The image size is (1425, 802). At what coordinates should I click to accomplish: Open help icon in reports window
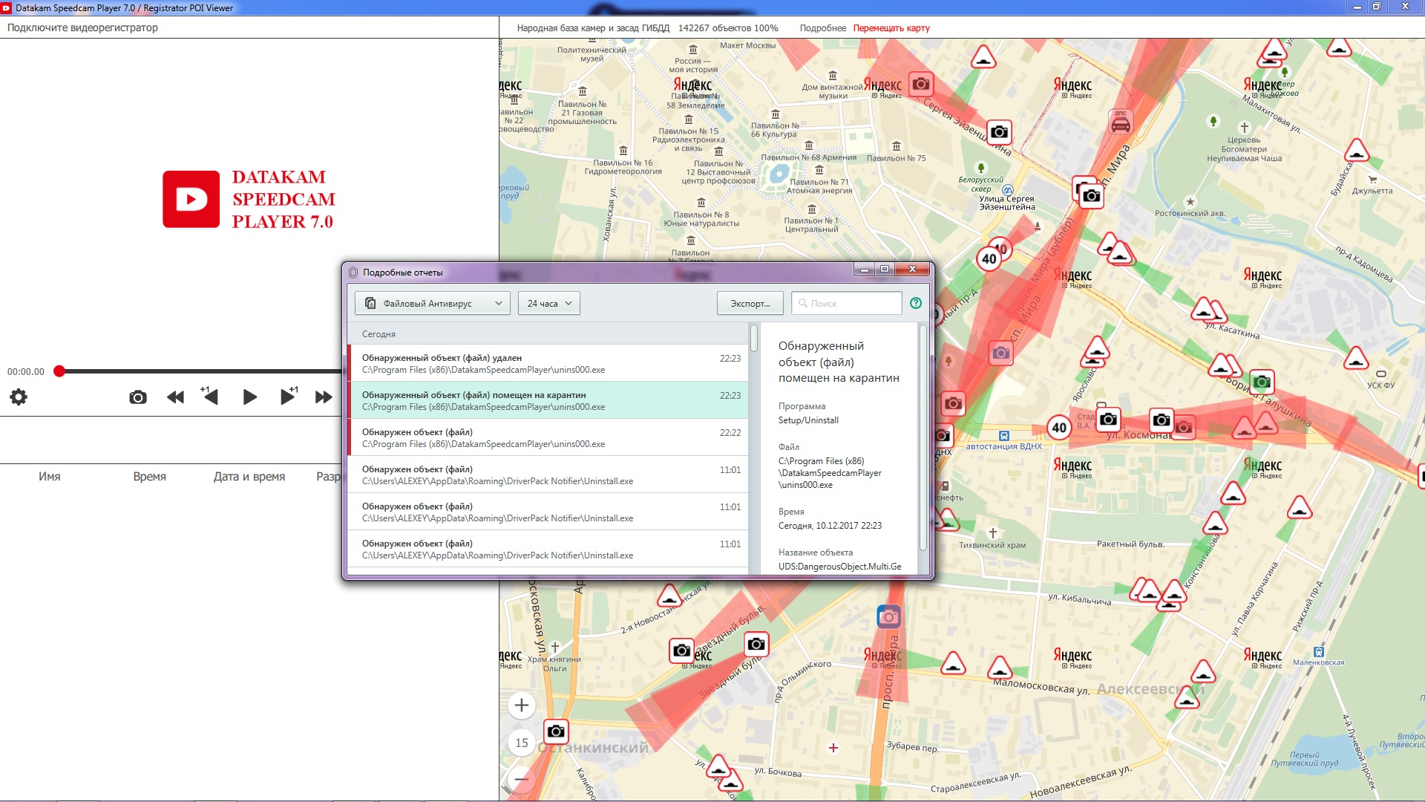pyautogui.click(x=916, y=303)
